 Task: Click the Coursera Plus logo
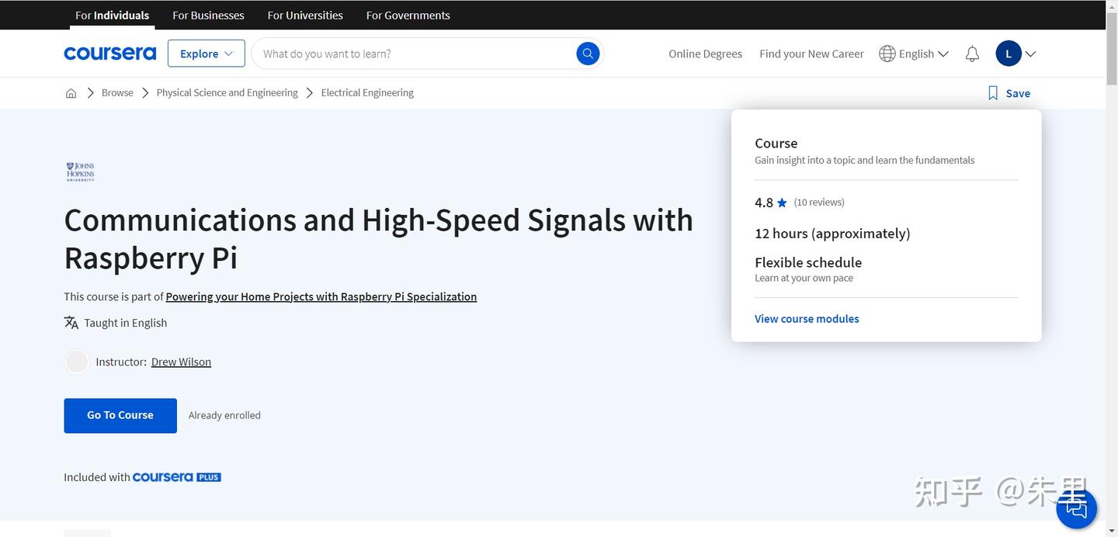tap(177, 477)
